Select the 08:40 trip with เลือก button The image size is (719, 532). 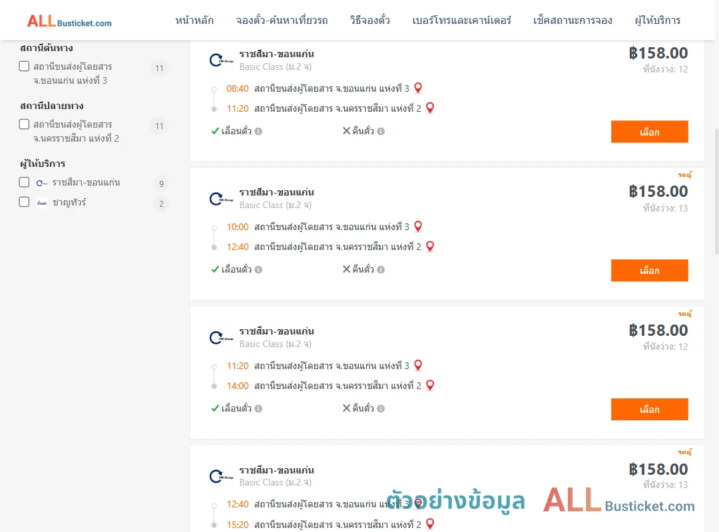[x=649, y=132]
